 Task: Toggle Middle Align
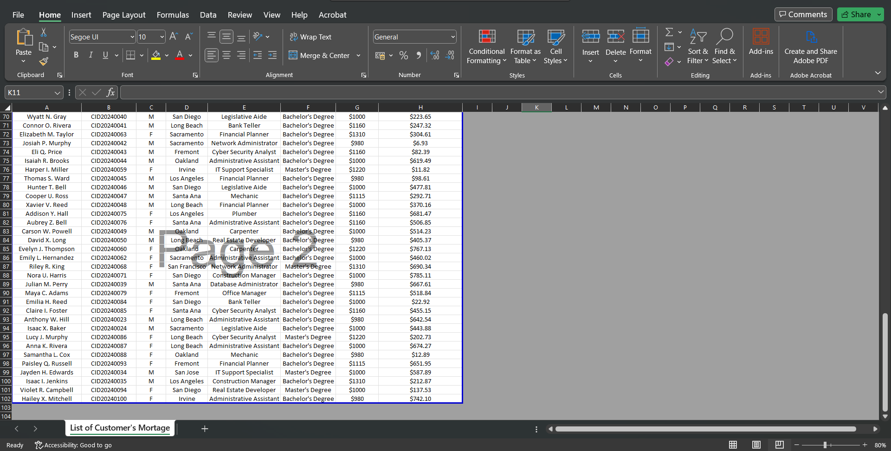(x=226, y=36)
